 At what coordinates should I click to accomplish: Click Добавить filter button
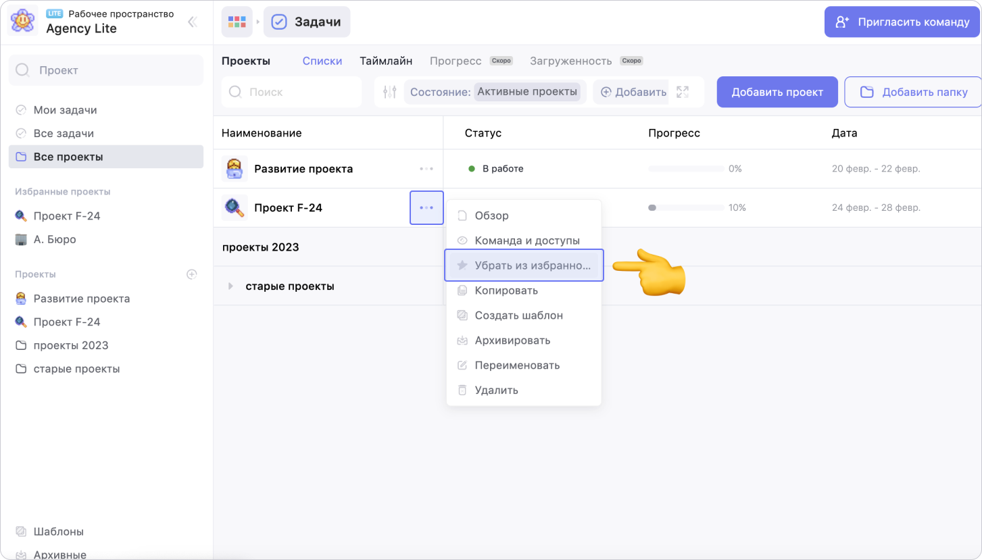[x=633, y=92]
